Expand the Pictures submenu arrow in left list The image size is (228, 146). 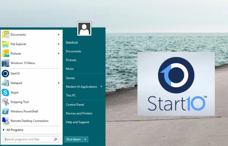point(59,53)
